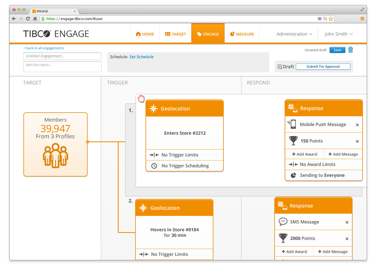This screenshot has width=376, height=268.
Task: Click the No Award Limits row
Action: [324, 165]
